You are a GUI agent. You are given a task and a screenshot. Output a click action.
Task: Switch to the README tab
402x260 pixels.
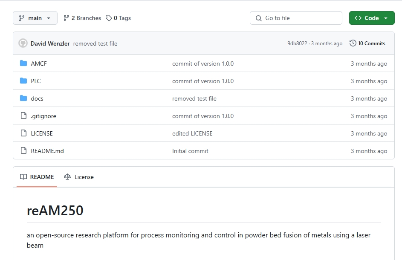[x=37, y=177]
